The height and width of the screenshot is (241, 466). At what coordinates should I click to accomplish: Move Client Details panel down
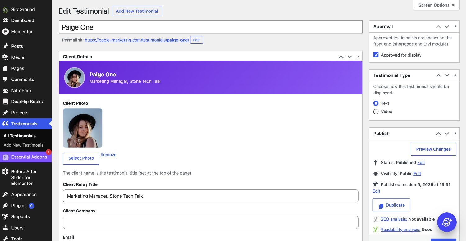click(x=350, y=57)
